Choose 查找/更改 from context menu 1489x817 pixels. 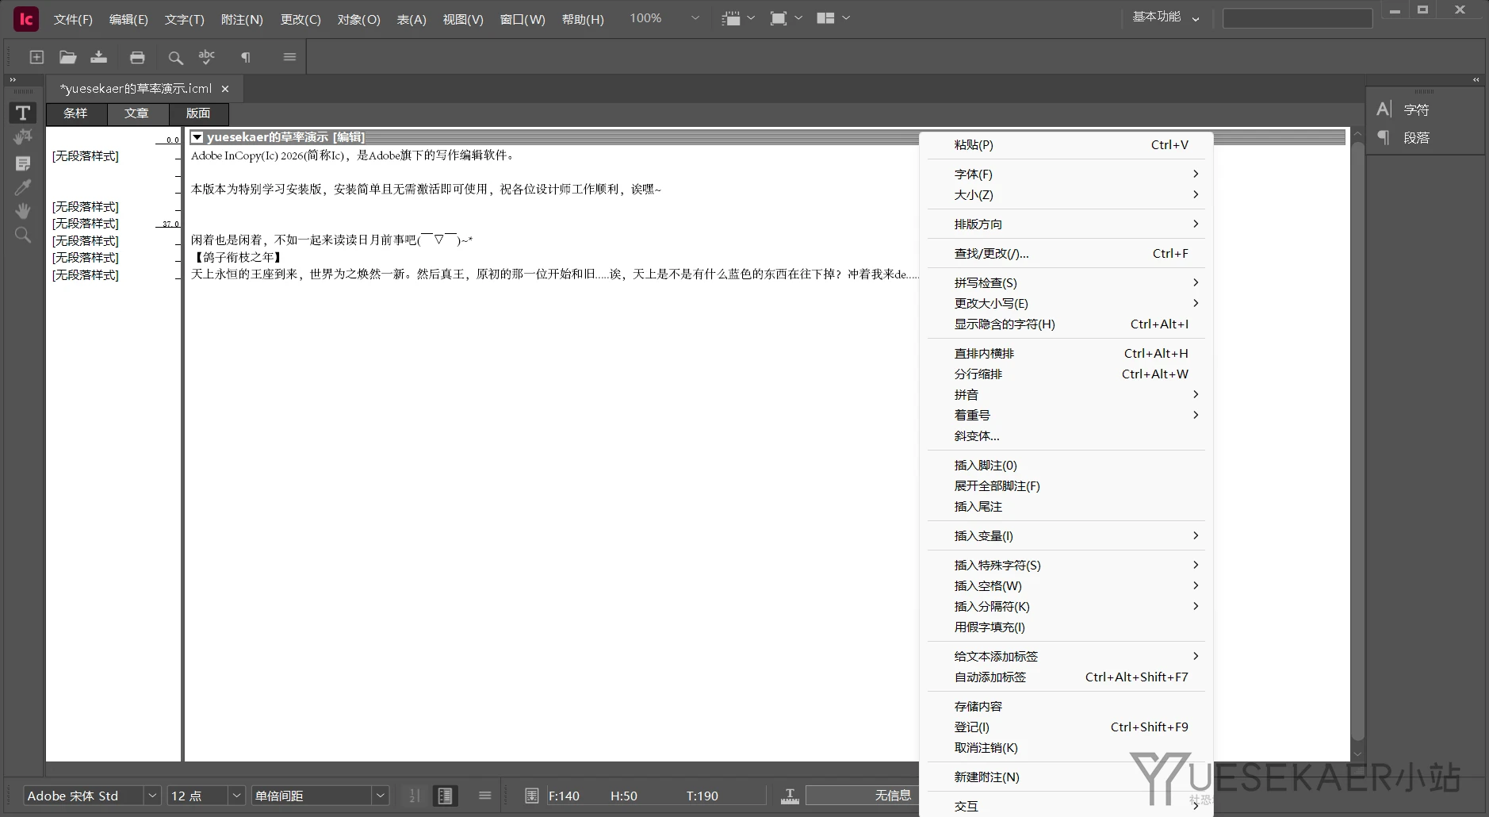coord(1066,254)
